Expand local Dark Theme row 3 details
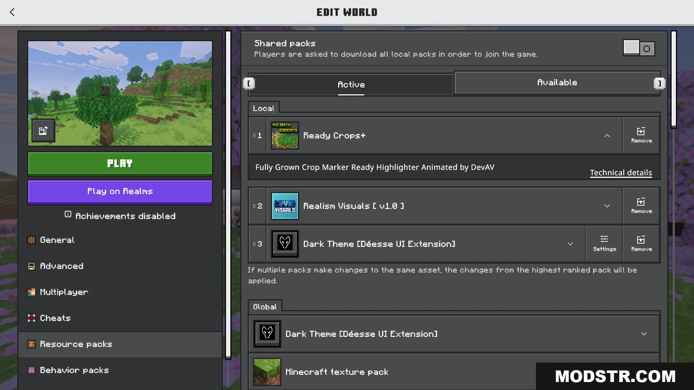The width and height of the screenshot is (694, 390). click(x=570, y=244)
